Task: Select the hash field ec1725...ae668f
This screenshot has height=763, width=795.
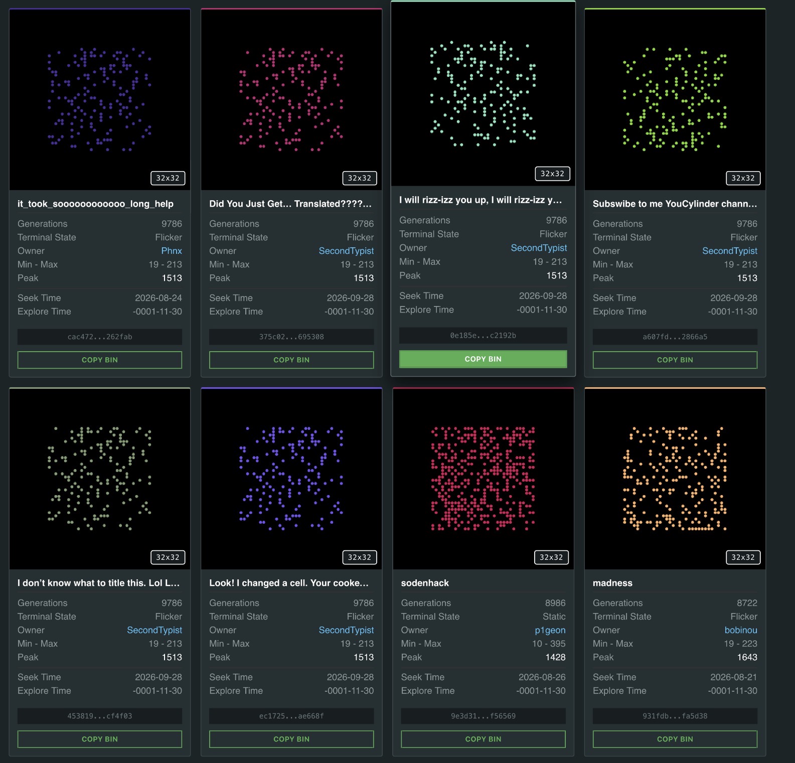Action: click(x=291, y=716)
